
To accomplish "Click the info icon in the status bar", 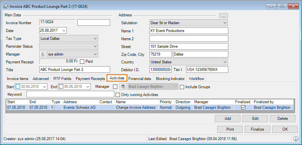I will coord(295,139).
